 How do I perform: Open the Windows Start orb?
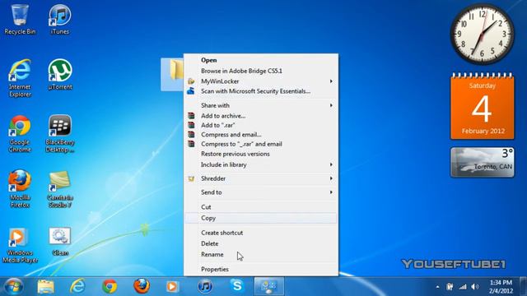click(14, 287)
